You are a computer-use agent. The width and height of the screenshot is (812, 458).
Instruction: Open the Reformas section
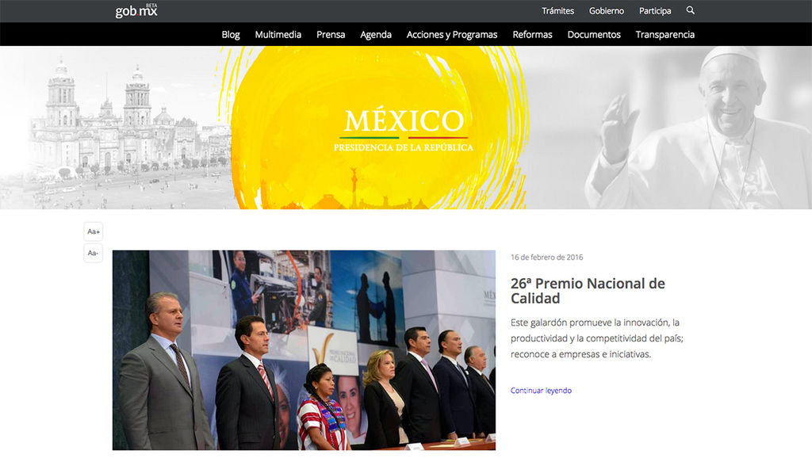click(x=532, y=34)
